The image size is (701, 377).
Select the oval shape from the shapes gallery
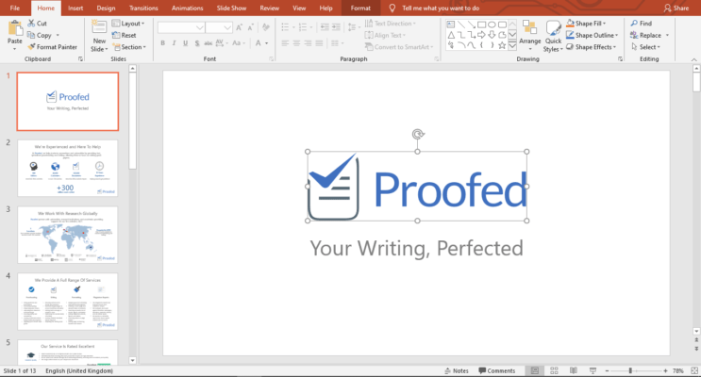pos(492,25)
